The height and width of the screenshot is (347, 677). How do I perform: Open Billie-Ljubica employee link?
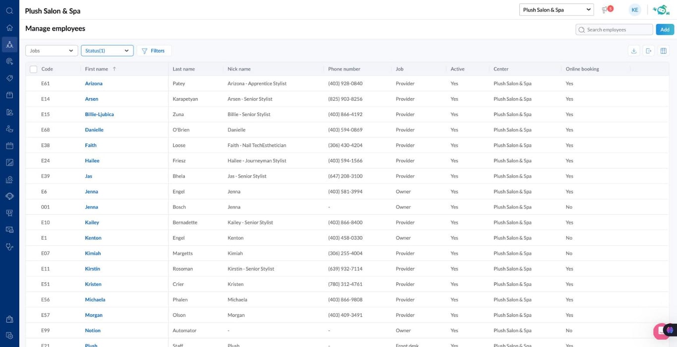99,114
